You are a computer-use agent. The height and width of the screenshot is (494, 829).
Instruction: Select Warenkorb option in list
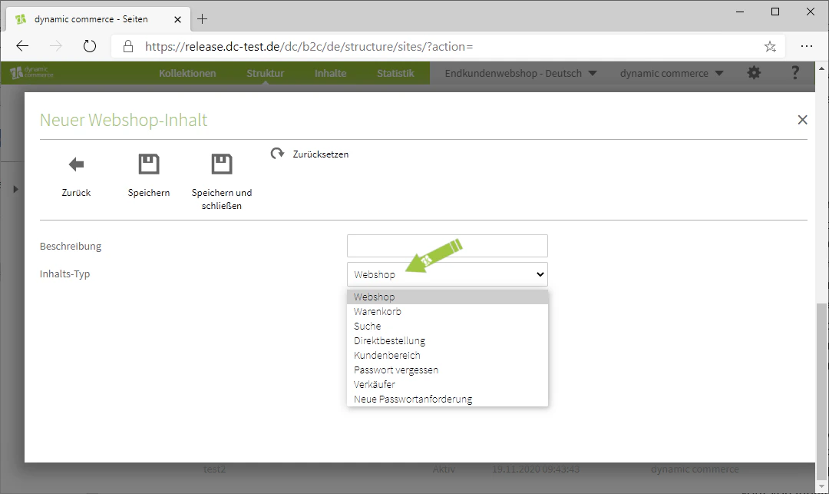[448, 311]
